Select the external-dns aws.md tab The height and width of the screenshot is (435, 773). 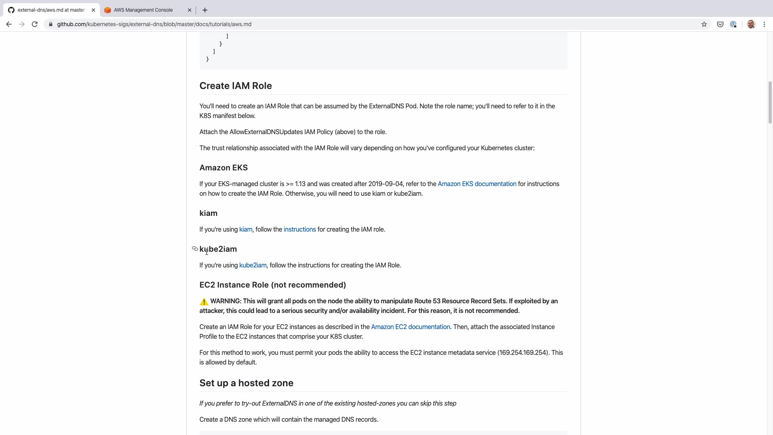point(51,10)
